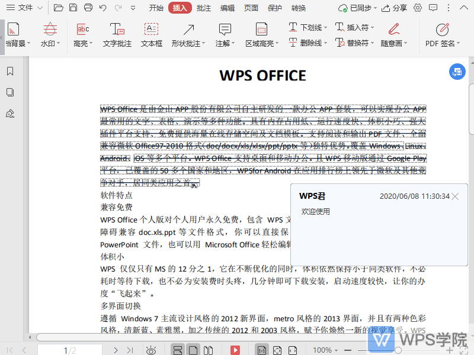474x355 pixels.
Task: Start slideshow play button
Action: 235,350
